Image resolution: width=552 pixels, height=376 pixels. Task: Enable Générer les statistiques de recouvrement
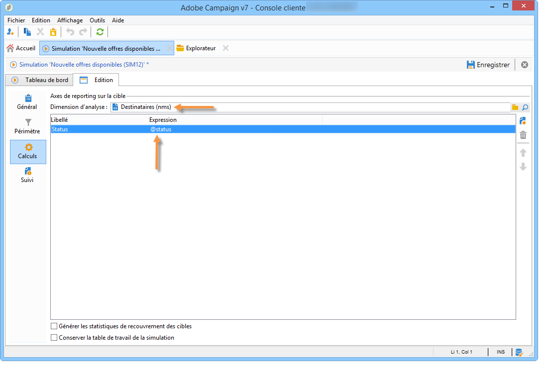54,326
